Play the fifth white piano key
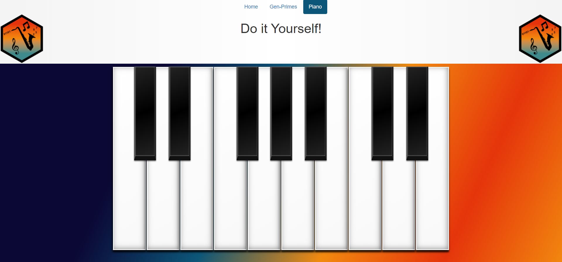Image resolution: width=562 pixels, height=262 pixels. click(264, 204)
